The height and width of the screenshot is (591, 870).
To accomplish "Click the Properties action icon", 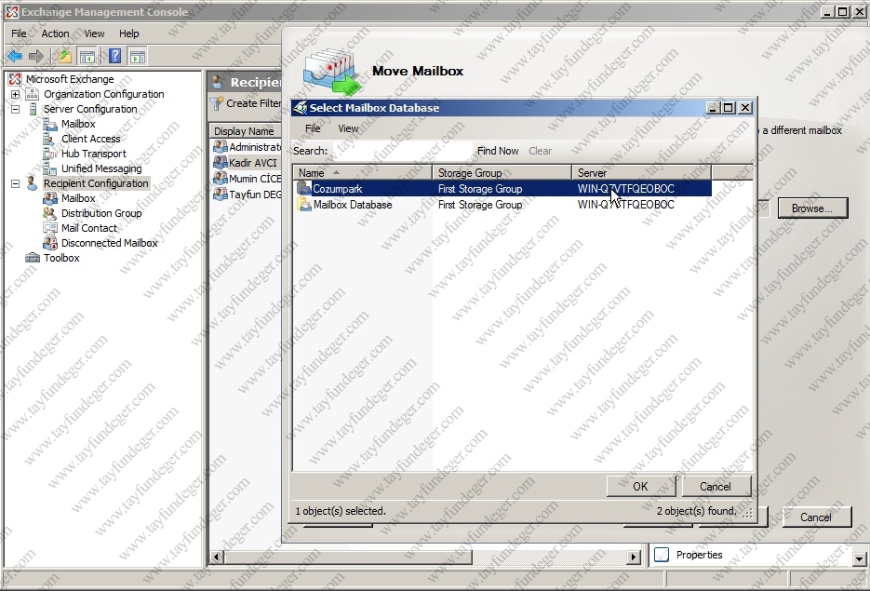I will (x=662, y=555).
